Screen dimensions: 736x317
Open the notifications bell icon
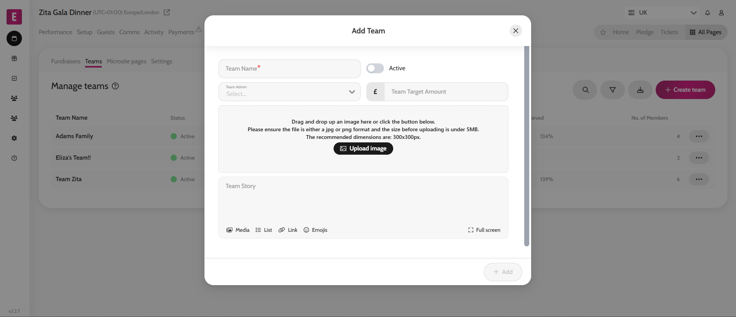708,13
